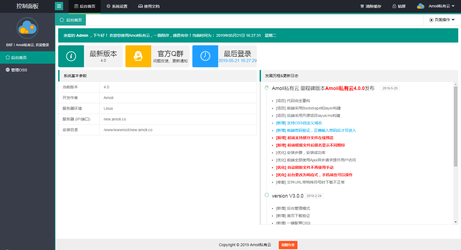Click the QQ icon on 官方Q群 card
Viewport: 461px width, 250px height.
pyautogui.click(x=138, y=56)
